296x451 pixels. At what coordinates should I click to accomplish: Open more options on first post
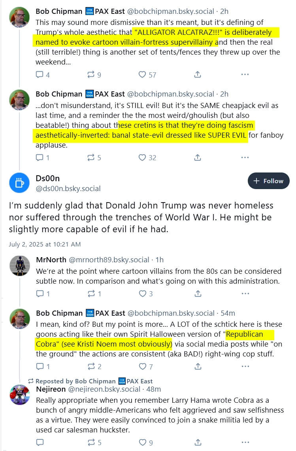point(245,74)
